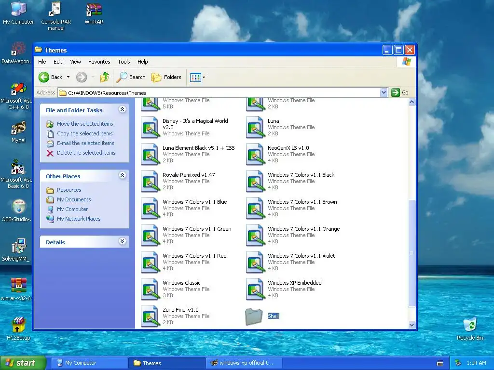The image size is (494, 370).
Task: Go to My Network Places link
Action: pos(79,219)
